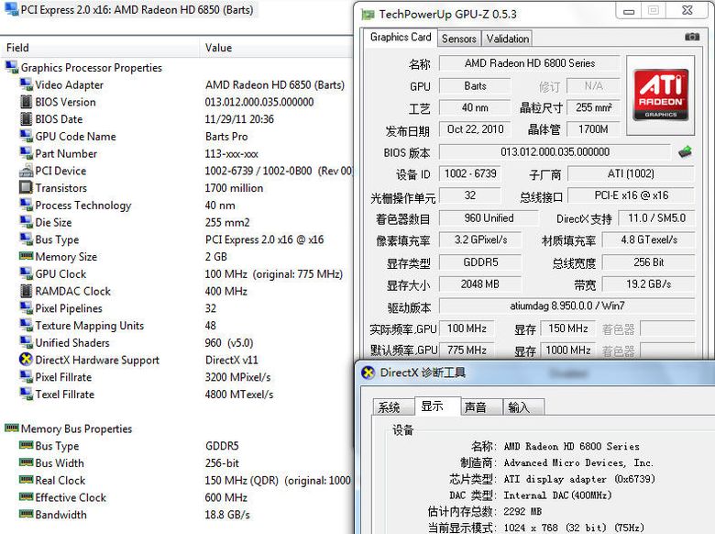Click the Effective Clock memory icon

pos(26,496)
